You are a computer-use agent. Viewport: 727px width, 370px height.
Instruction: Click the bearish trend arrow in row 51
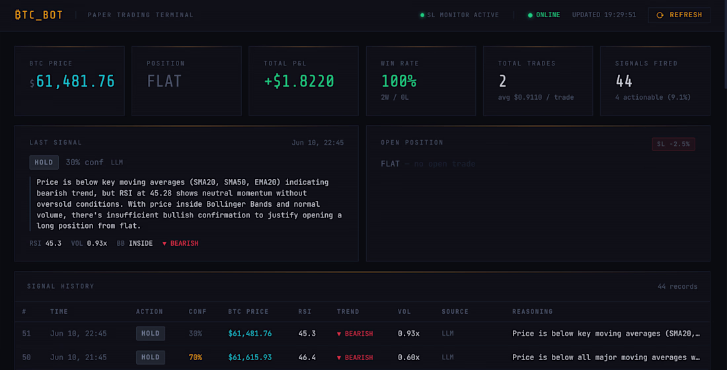[x=339, y=334]
